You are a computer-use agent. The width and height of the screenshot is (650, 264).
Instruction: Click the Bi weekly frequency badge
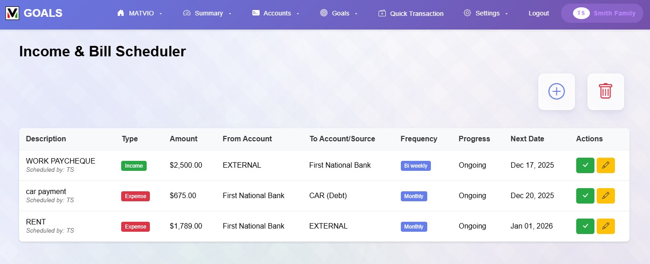[415, 166]
